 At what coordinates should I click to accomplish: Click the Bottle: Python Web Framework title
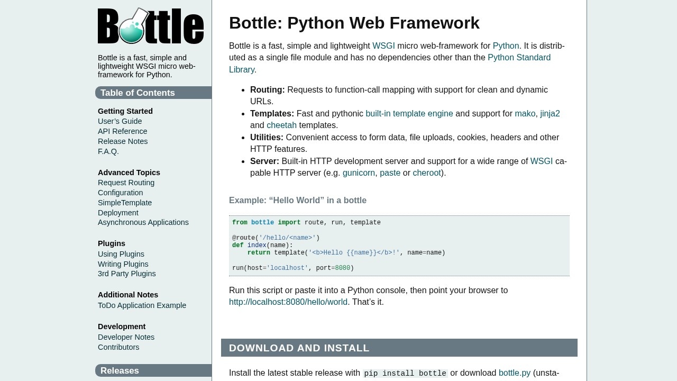click(354, 23)
